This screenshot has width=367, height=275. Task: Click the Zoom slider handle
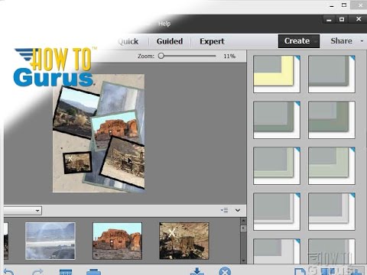(x=161, y=56)
